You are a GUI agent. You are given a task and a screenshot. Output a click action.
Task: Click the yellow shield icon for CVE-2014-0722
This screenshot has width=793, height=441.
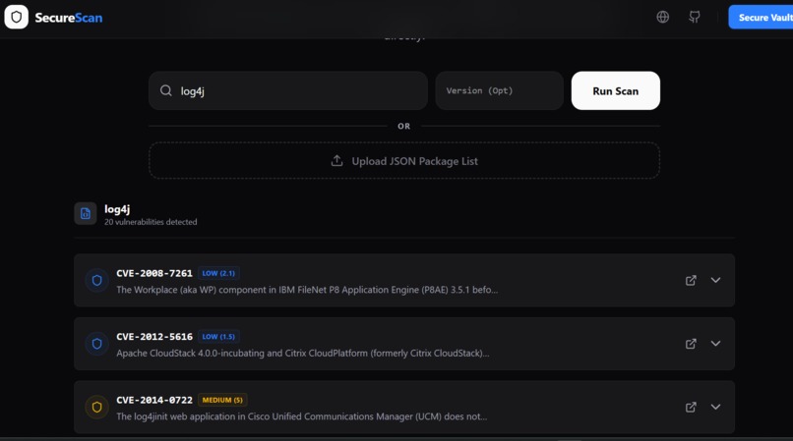pos(97,408)
